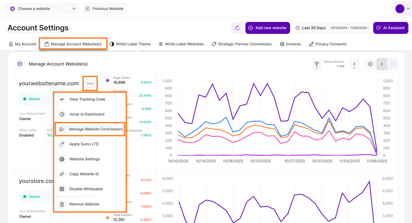Viewport: 412px width, 223px height.
Task: Open the filter funnel icon
Action: (317, 64)
